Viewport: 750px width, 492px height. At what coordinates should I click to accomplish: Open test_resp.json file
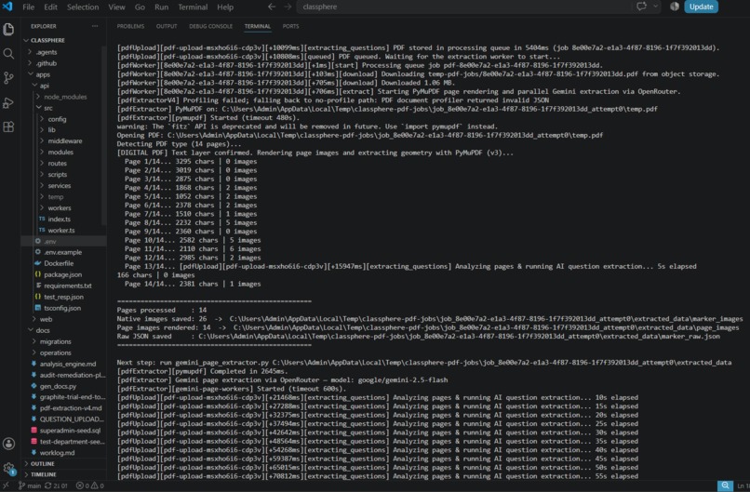click(x=63, y=297)
